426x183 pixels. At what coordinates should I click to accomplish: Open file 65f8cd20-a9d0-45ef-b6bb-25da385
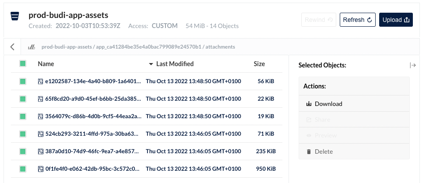[93, 99]
